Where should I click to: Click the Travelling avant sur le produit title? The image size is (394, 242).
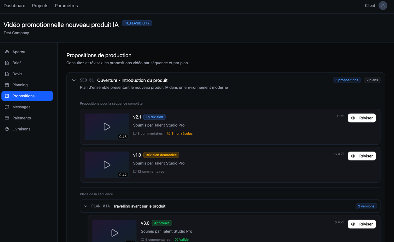[x=139, y=206]
